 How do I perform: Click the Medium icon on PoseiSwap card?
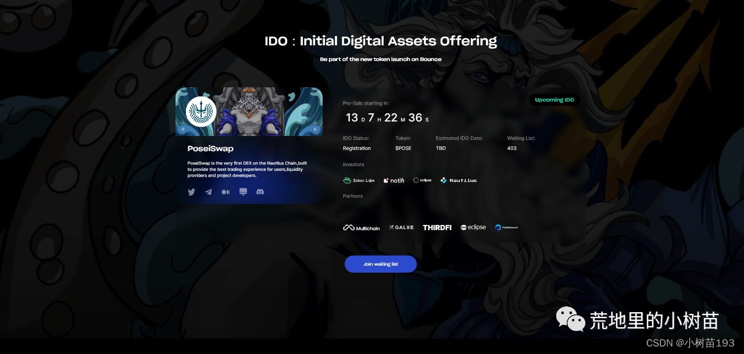226,192
